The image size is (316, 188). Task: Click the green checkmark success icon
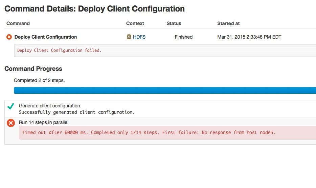pyautogui.click(x=10, y=106)
